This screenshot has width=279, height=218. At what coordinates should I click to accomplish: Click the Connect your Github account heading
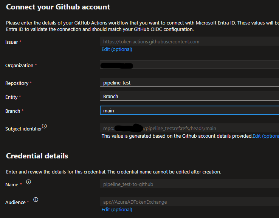pyautogui.click(x=58, y=7)
